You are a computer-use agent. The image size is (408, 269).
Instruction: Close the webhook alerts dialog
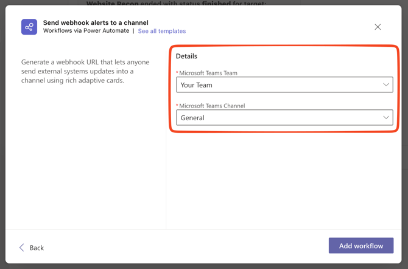(378, 27)
